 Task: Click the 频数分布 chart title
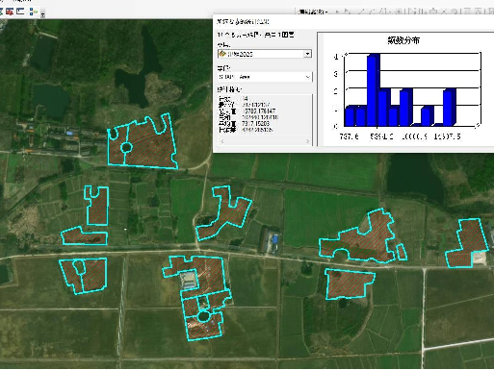tap(403, 40)
